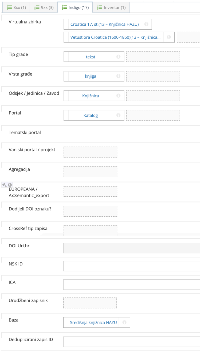
Task: Open info icon for tekst value
Action: pos(118,57)
